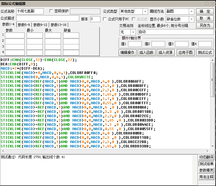216x186 pixels.
Task: Click the DIFF:EMA(CLOSE,12) code line
Action: coord(39,60)
